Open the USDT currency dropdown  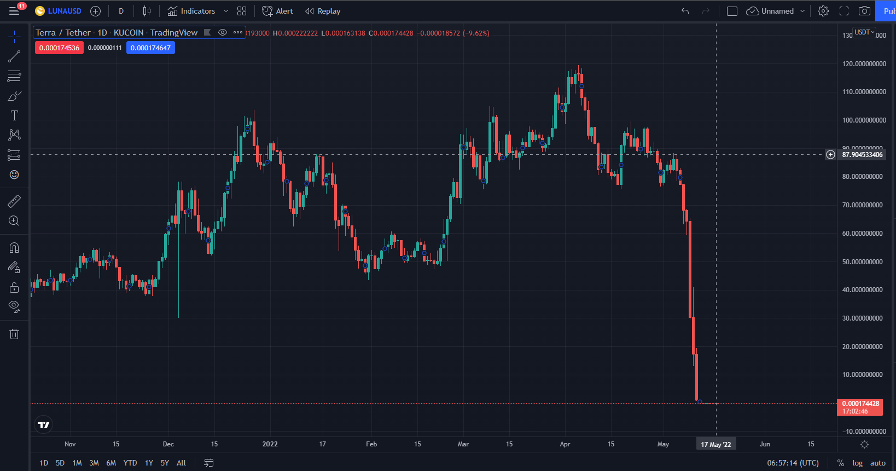point(864,32)
